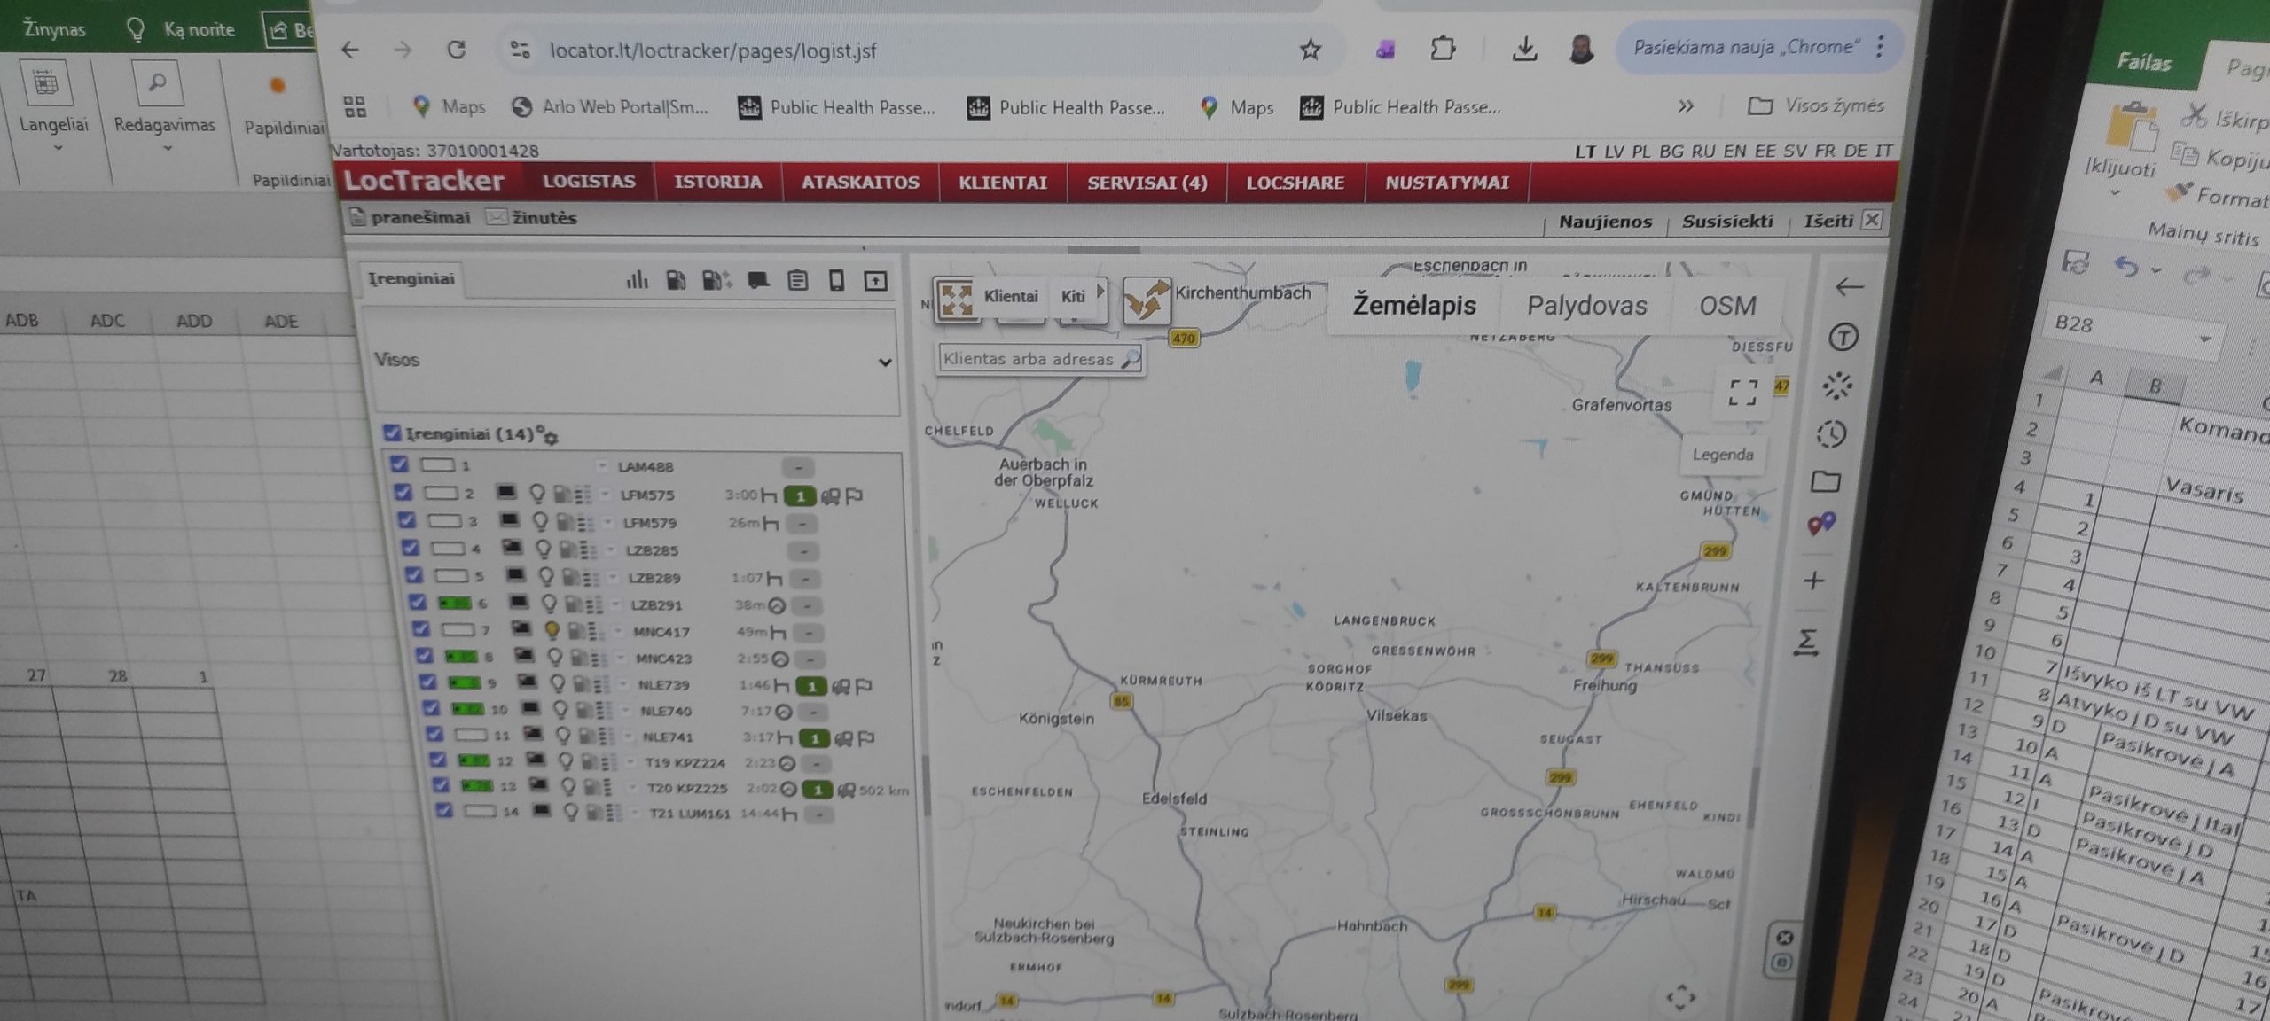Open the history clock icon in right sidebar

(x=1832, y=434)
